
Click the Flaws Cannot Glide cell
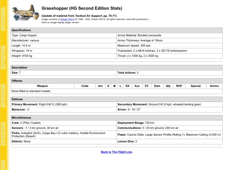tap(169, 135)
